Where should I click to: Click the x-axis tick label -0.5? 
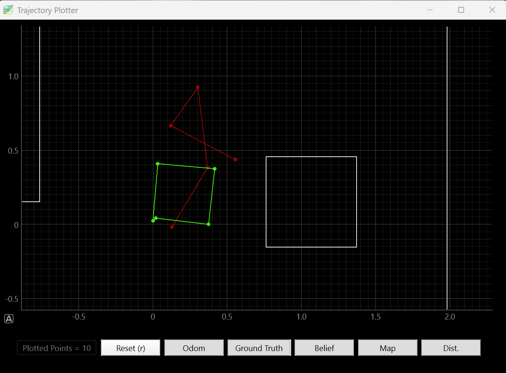pos(79,317)
